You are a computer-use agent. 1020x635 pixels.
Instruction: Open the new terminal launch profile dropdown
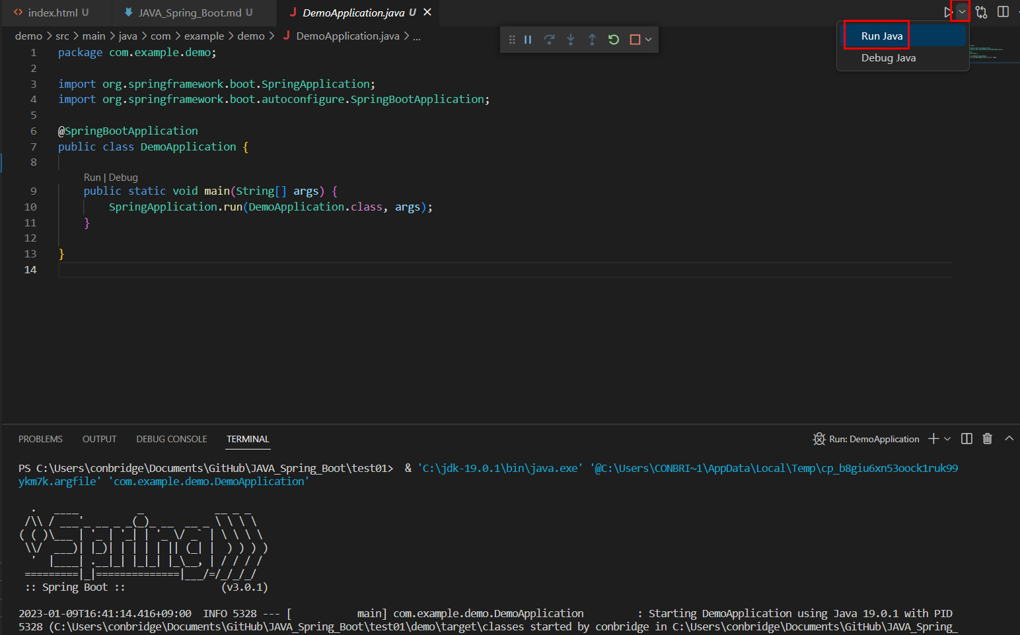tap(947, 439)
